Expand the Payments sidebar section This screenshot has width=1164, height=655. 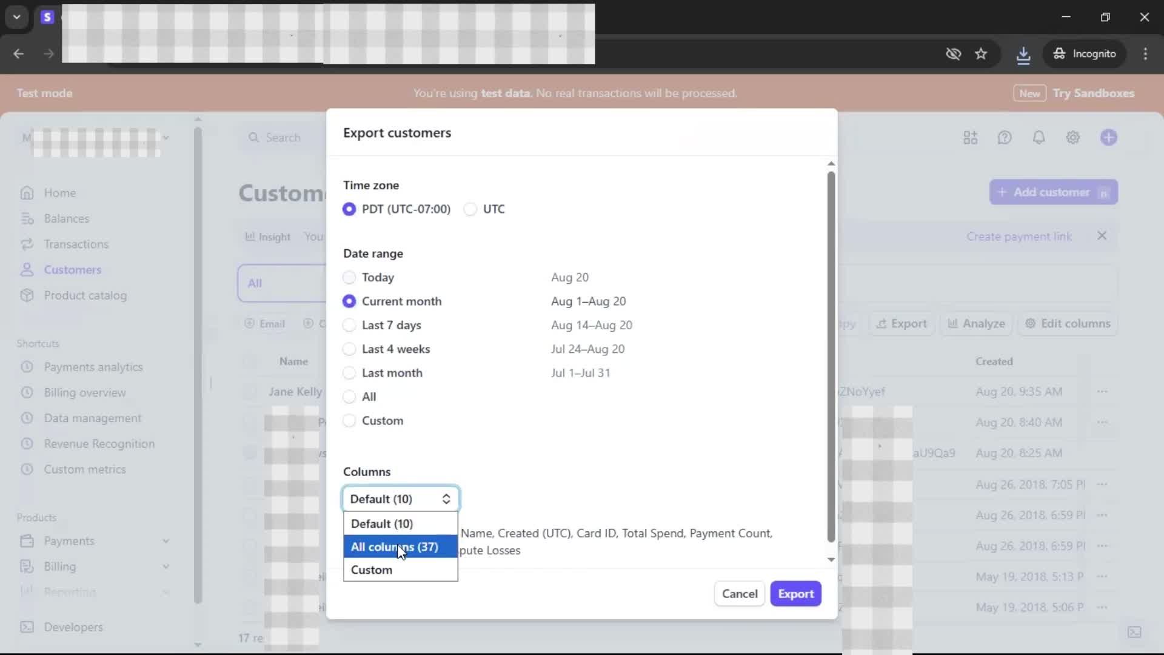pyautogui.click(x=166, y=541)
